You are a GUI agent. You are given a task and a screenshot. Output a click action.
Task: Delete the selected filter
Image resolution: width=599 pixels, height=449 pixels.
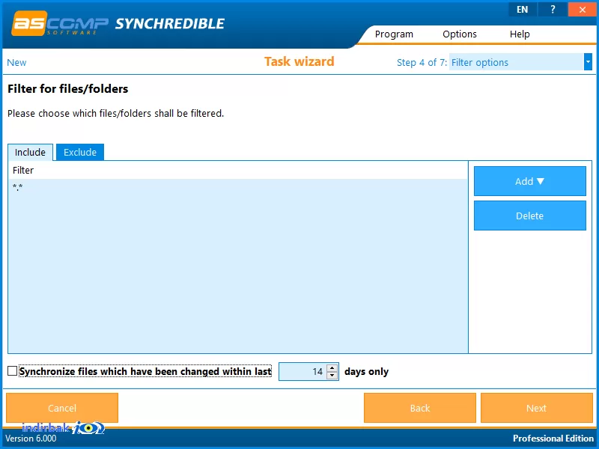tap(530, 216)
